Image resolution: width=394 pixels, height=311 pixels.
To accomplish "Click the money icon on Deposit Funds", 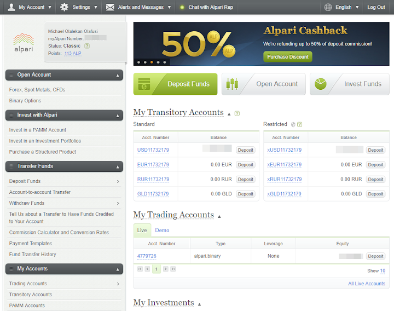I will [144, 84].
